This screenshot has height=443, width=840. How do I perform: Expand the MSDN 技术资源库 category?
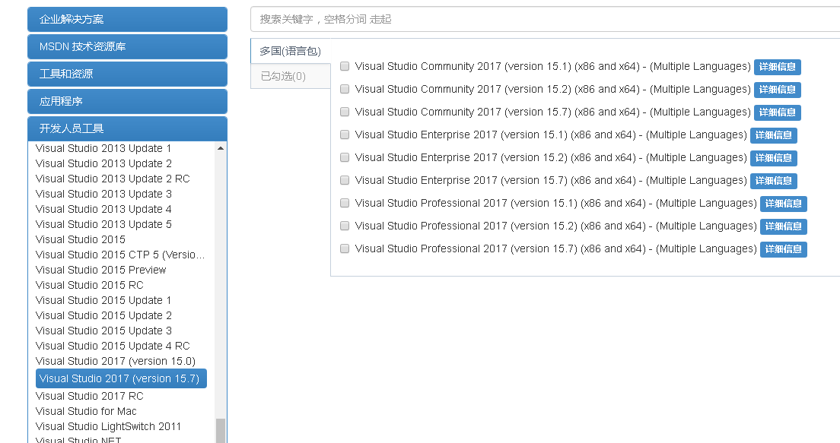(x=128, y=46)
